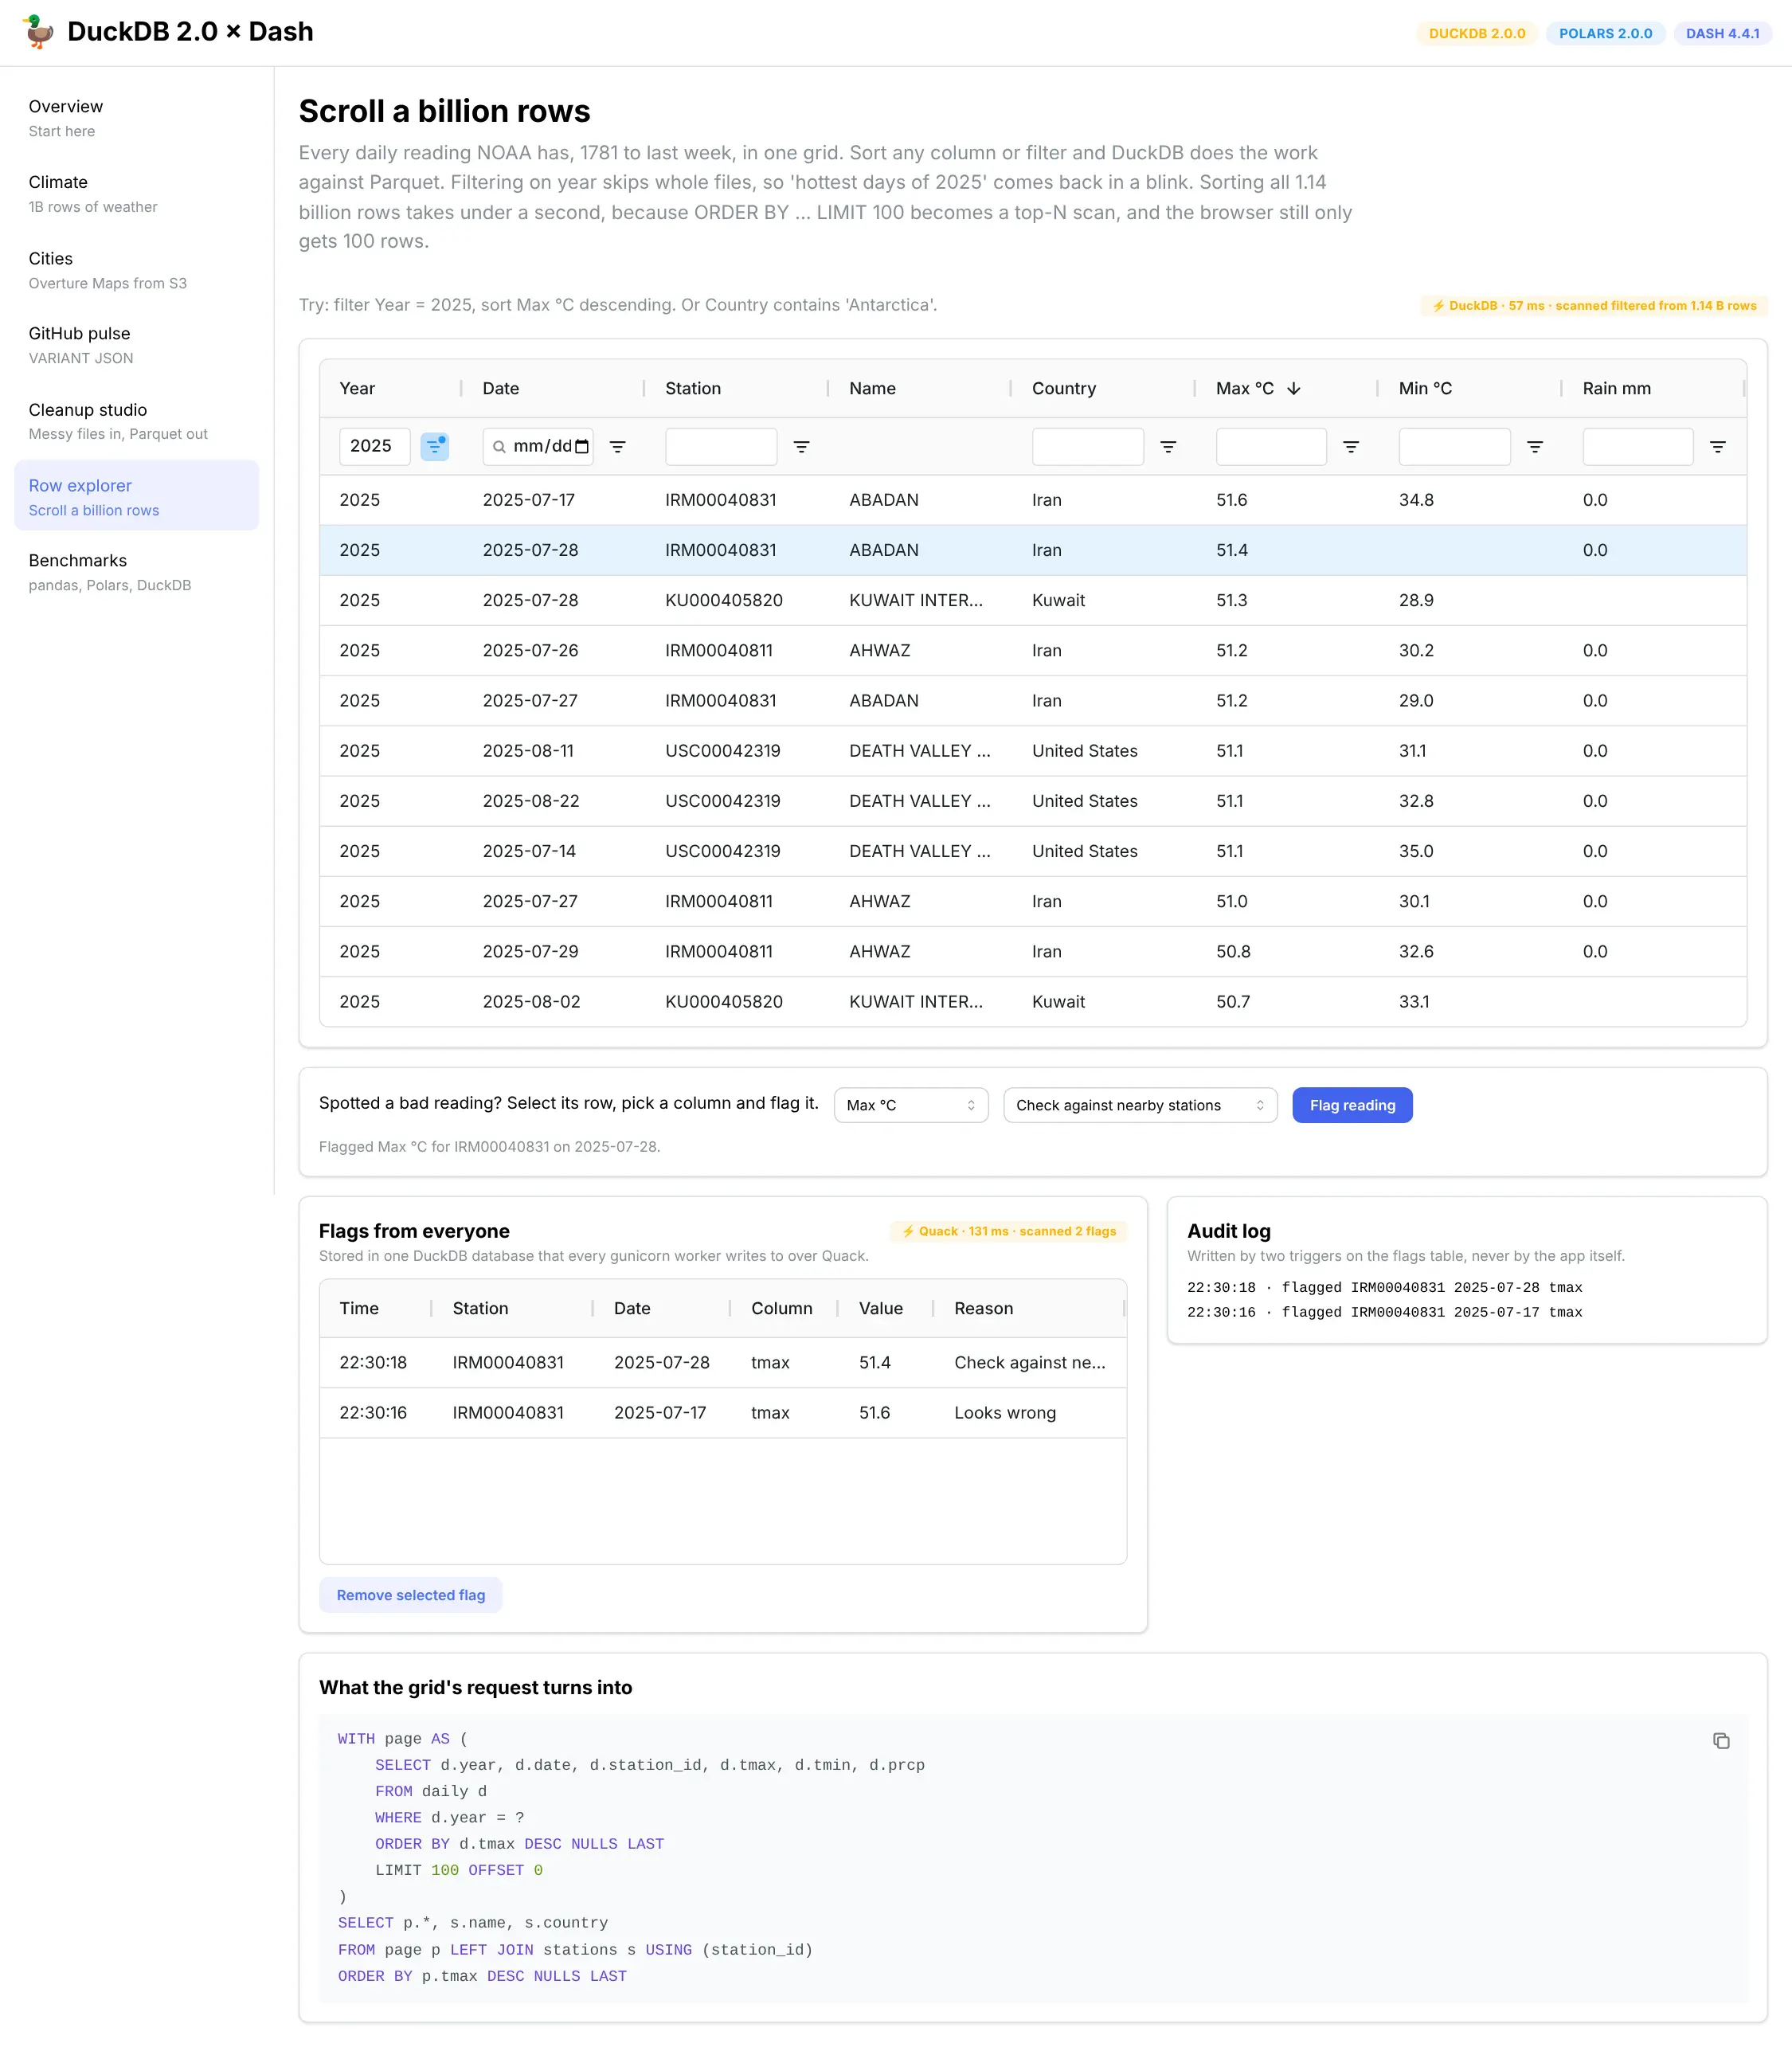Click Remove selected flag button

[x=411, y=1595]
